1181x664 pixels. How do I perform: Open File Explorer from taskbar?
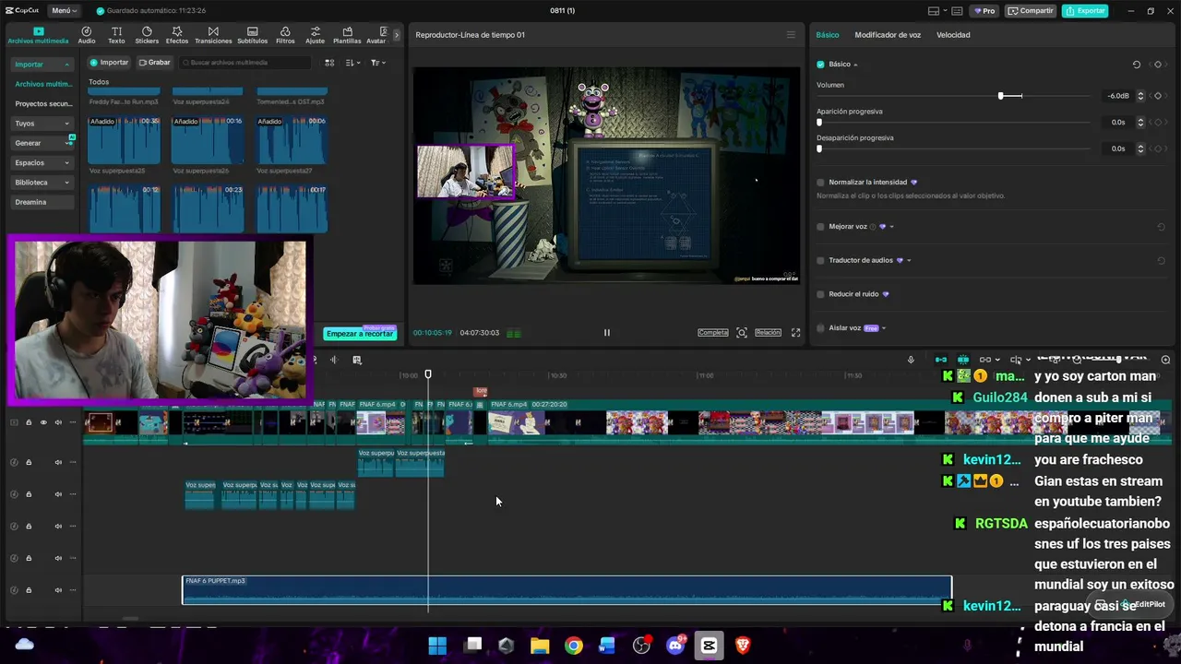pyautogui.click(x=540, y=646)
